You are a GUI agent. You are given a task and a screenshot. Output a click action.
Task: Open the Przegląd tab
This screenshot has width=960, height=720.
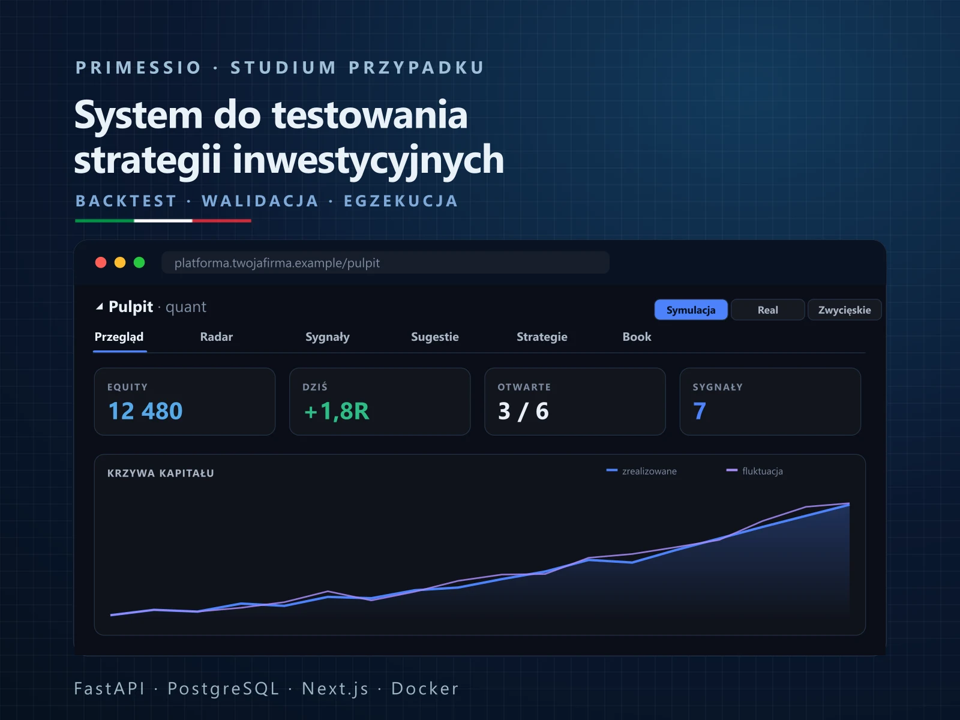[x=119, y=337]
